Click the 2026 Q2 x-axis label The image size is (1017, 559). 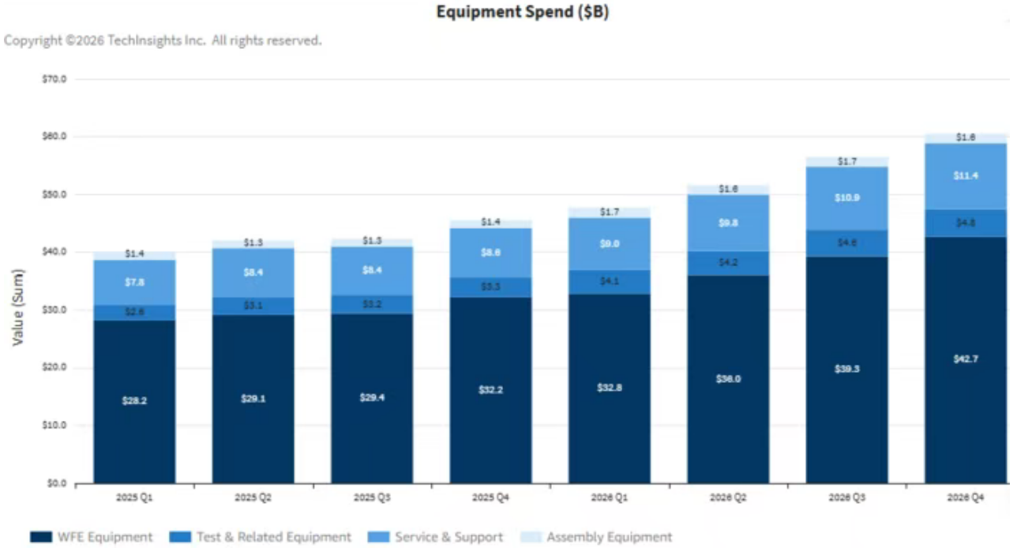click(729, 498)
